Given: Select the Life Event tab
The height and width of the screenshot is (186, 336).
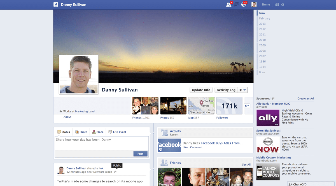Looking at the screenshot, I should tap(117, 132).
